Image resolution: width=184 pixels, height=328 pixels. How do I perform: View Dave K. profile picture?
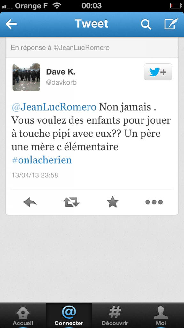click(x=26, y=78)
